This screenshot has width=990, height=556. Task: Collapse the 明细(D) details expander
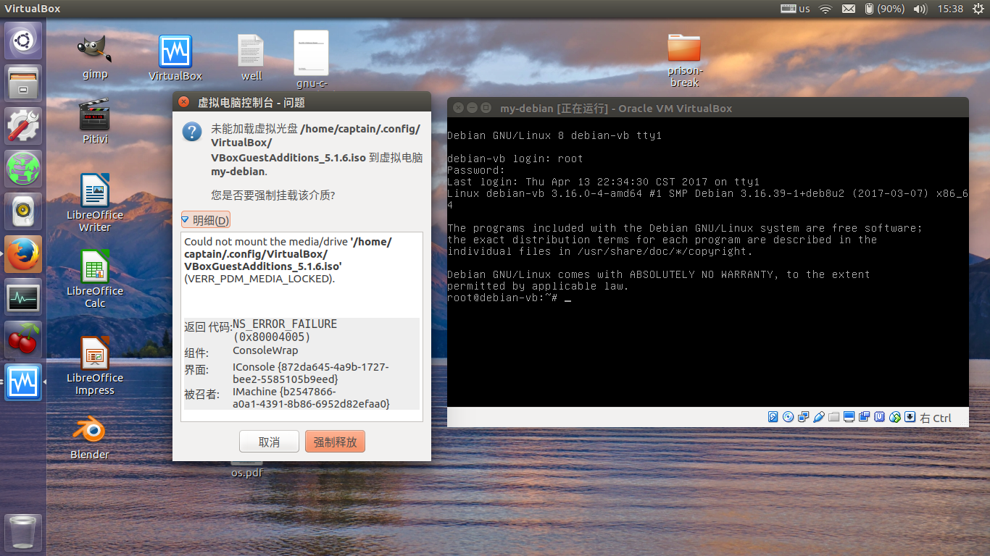point(206,220)
